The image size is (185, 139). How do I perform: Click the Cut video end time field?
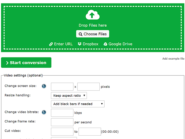click(90, 132)
